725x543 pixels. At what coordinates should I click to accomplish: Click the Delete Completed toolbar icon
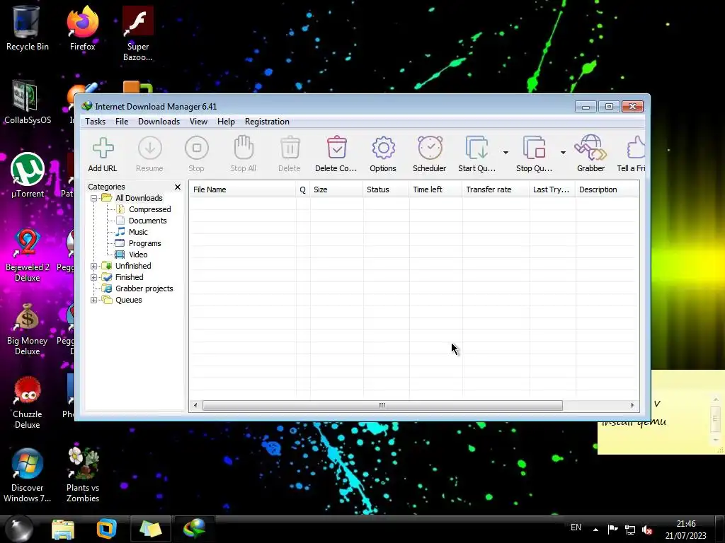point(336,148)
